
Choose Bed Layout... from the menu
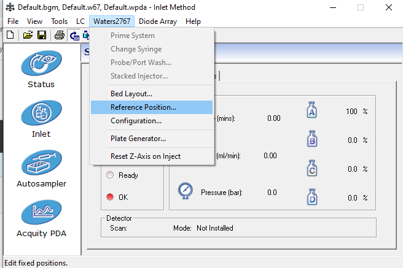[x=152, y=94]
